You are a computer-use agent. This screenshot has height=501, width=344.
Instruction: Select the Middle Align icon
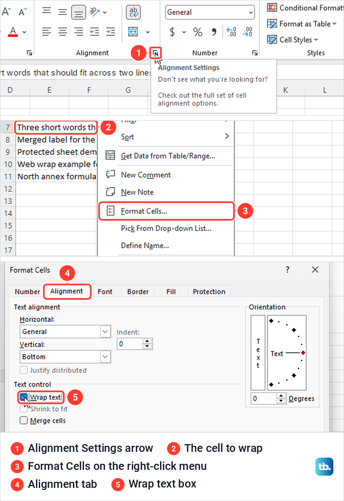coord(63,12)
